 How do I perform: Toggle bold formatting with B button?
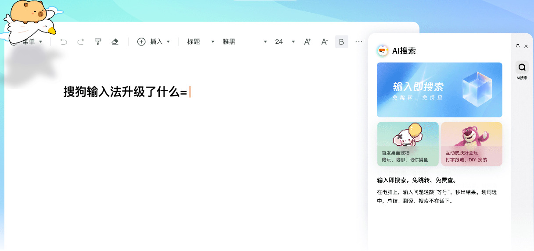[x=341, y=42]
